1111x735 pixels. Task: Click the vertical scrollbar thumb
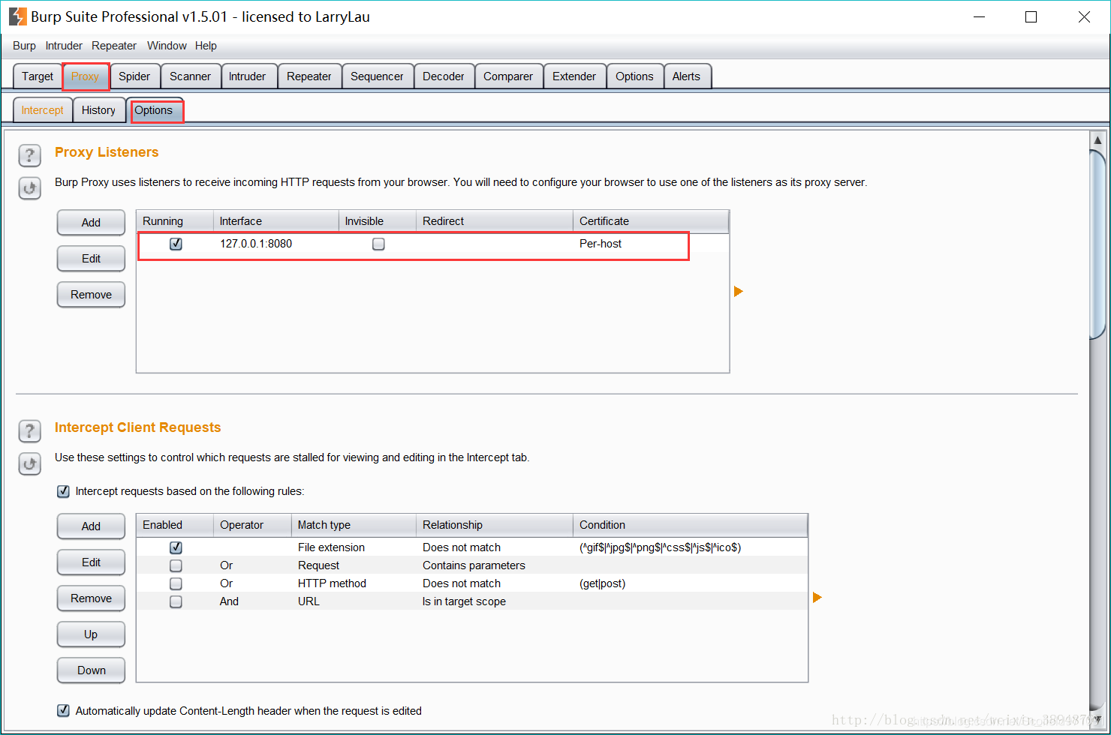coord(1097,244)
